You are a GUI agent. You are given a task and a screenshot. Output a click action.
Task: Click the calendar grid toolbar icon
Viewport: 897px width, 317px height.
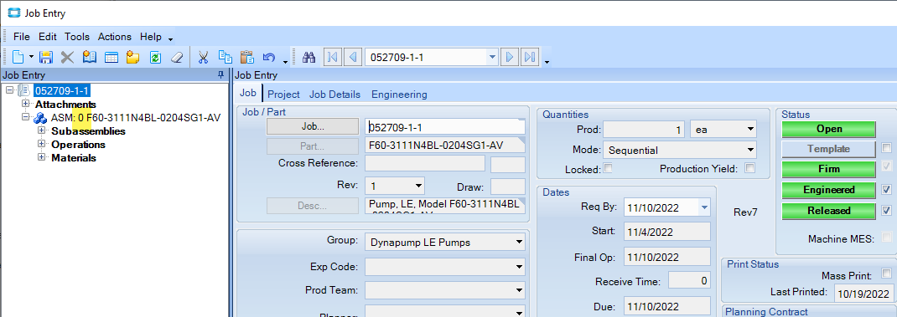[111, 57]
